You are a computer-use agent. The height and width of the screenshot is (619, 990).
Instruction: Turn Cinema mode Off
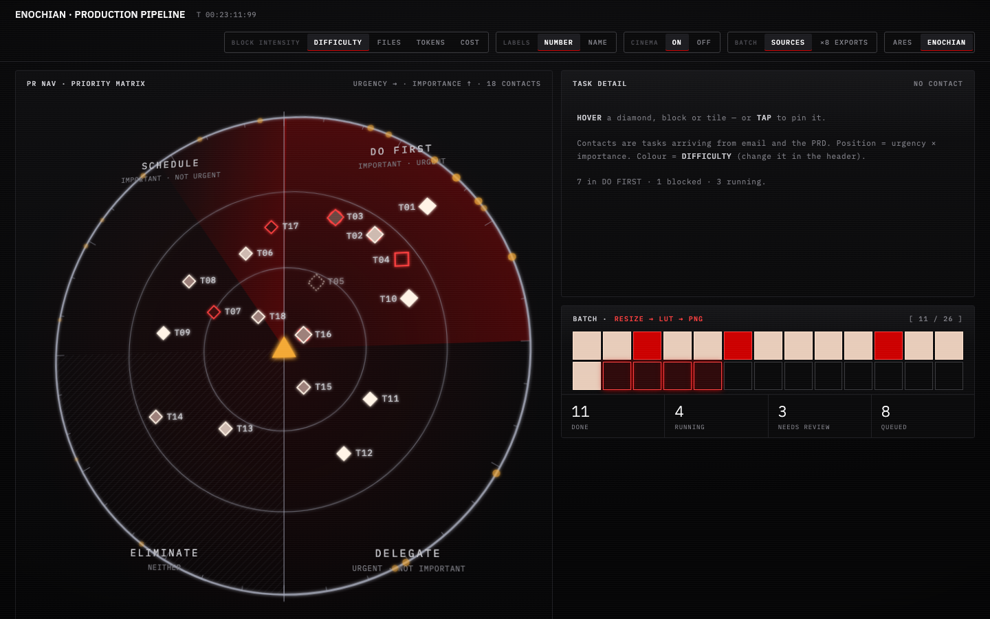tap(704, 43)
